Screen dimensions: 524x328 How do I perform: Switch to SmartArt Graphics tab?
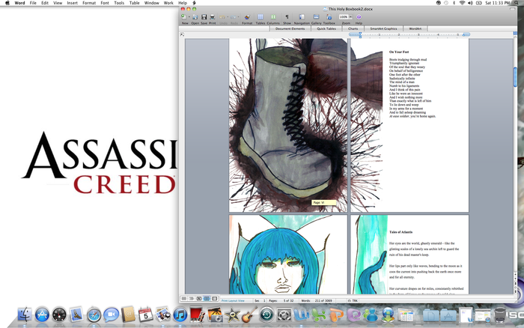(383, 28)
